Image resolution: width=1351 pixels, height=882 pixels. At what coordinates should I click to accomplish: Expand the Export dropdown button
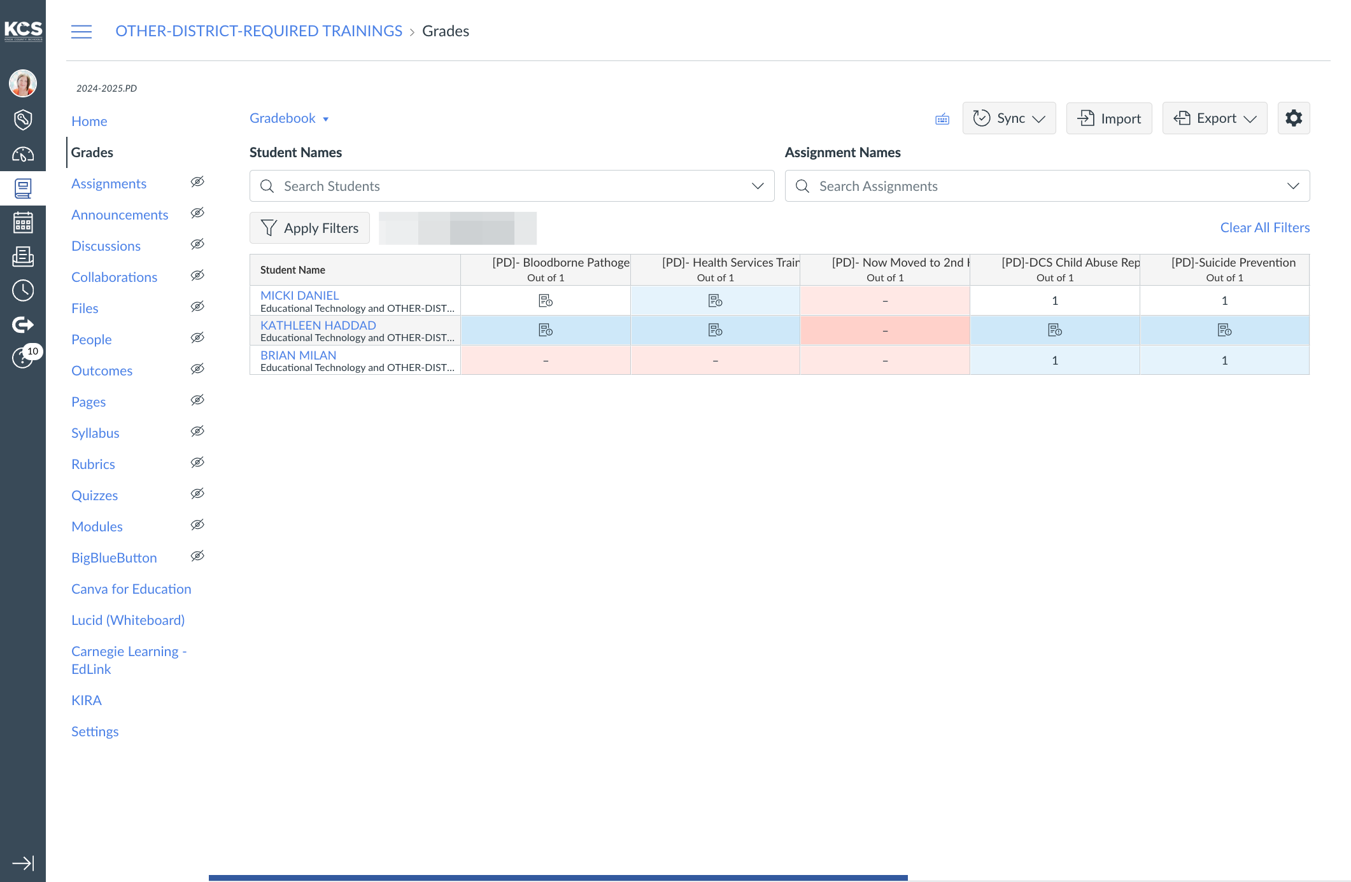(x=1215, y=118)
